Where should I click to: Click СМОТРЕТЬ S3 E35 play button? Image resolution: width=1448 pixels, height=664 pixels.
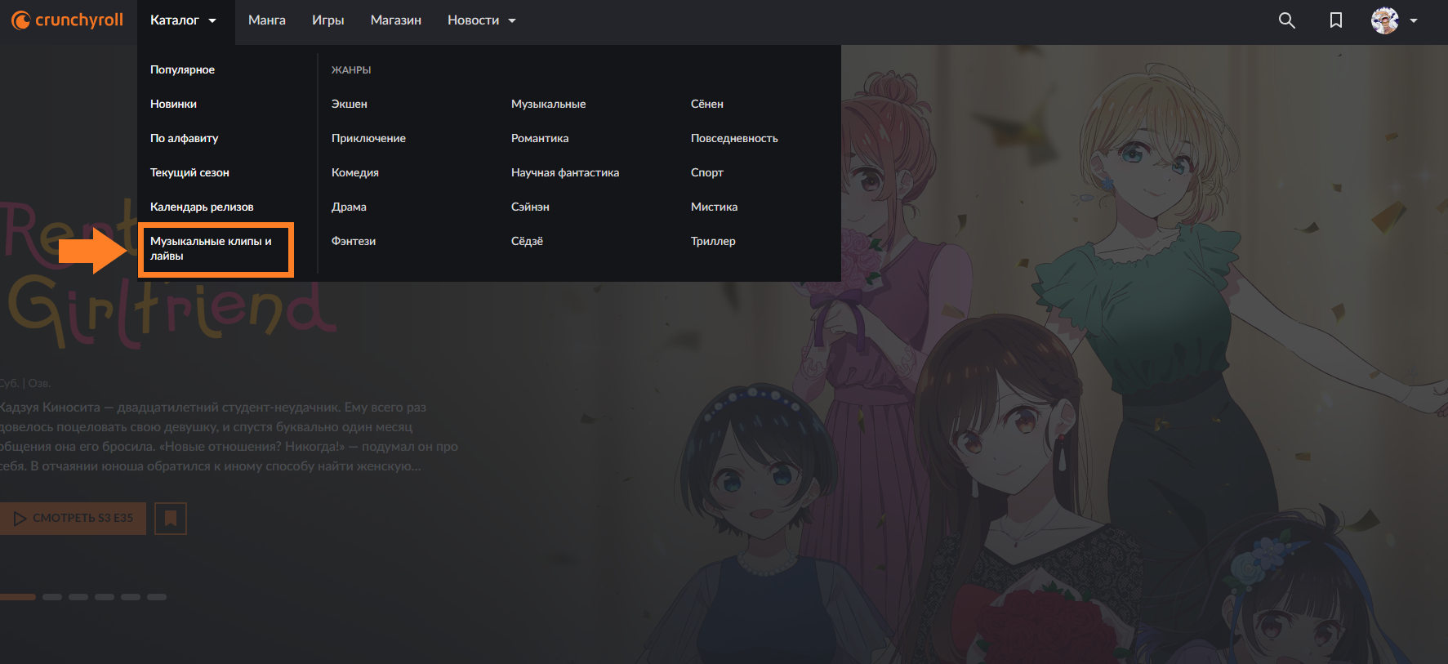73,519
